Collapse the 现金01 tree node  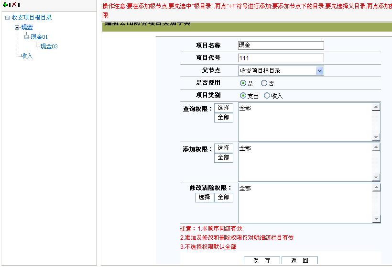tap(26, 37)
